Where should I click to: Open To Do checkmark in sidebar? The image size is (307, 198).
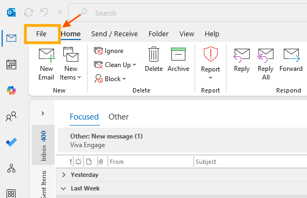click(11, 142)
